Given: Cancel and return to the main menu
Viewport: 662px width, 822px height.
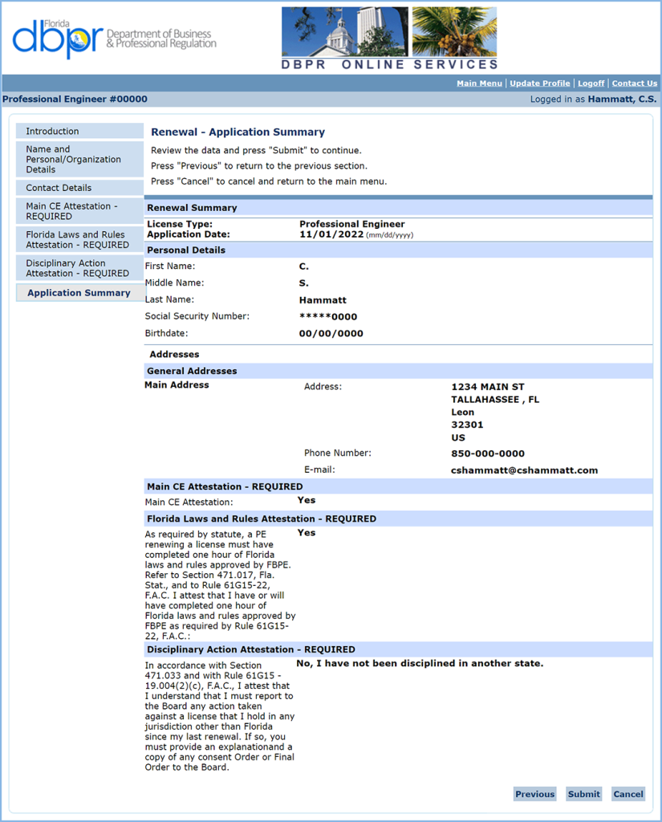Looking at the screenshot, I should (627, 794).
